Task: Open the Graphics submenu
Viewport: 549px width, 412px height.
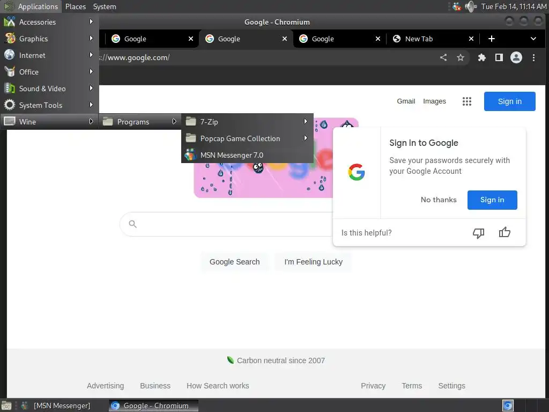Action: (49, 39)
